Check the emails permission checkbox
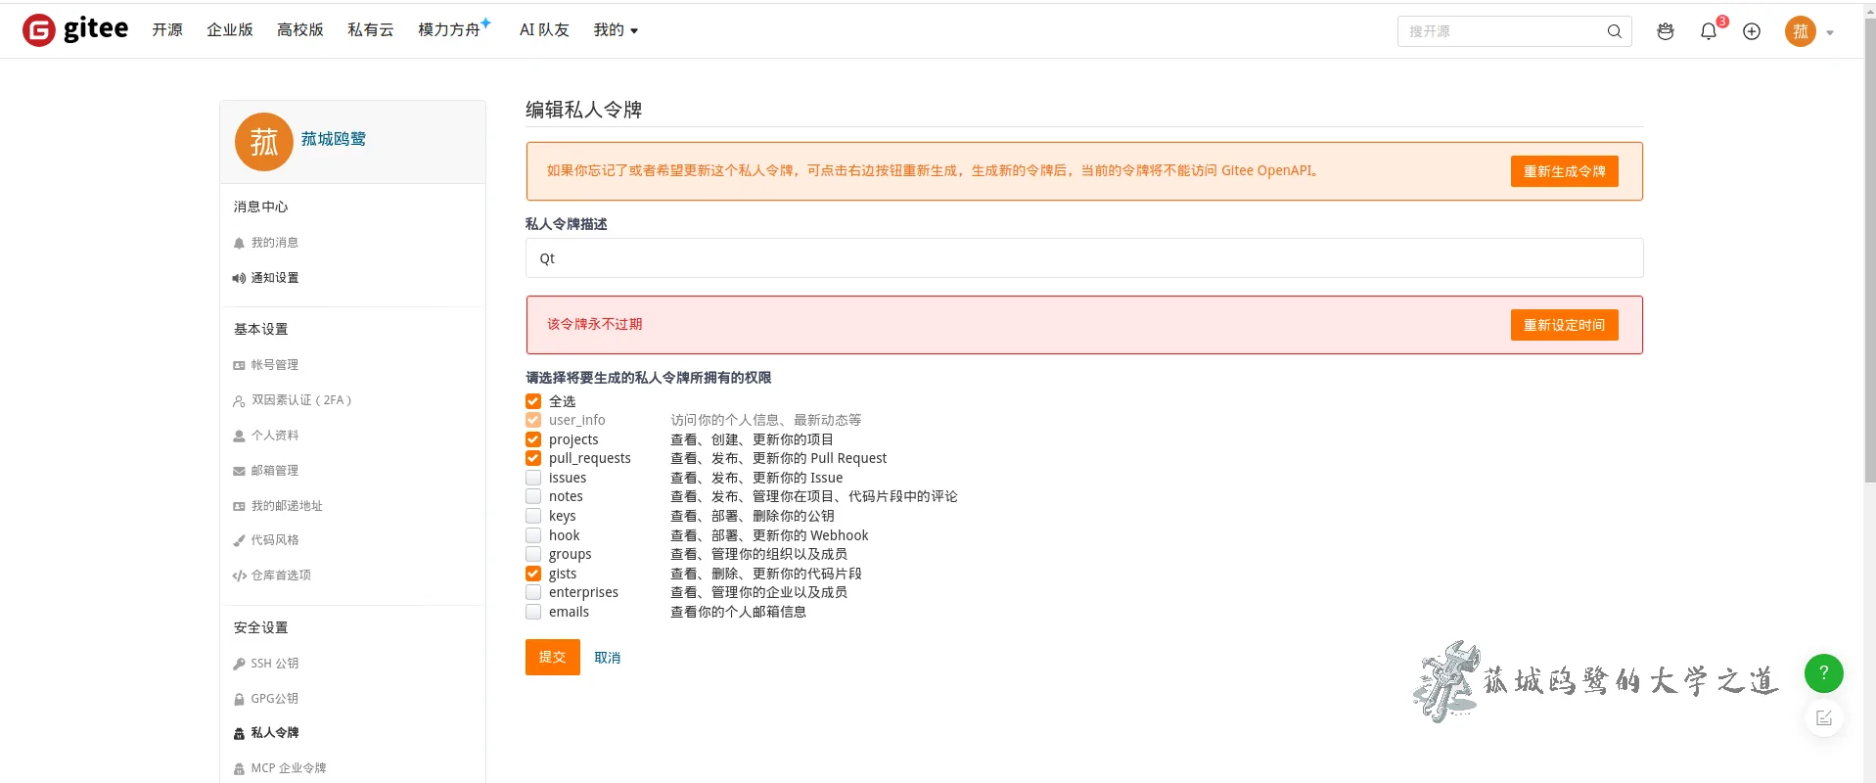Screen dimensions: 1876x783 533,612
